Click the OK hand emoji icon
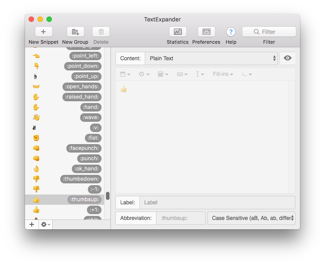The height and width of the screenshot is (265, 325). pyautogui.click(x=36, y=169)
